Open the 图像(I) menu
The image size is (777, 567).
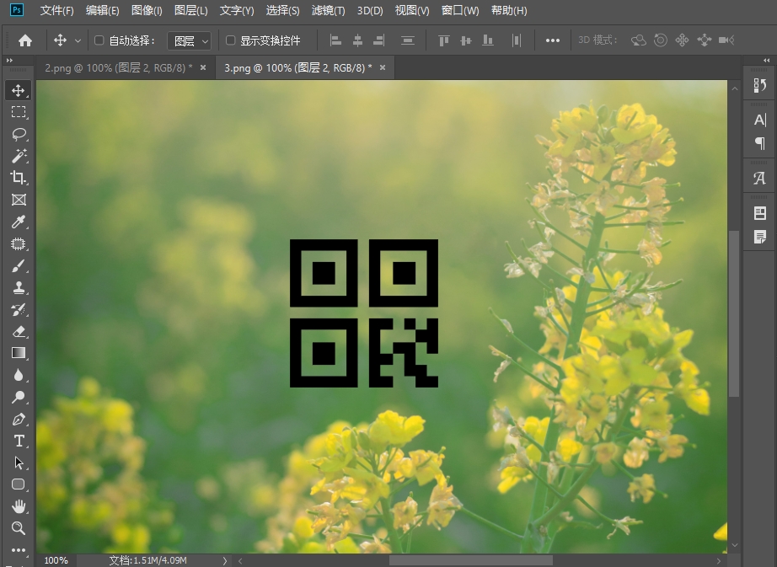pyautogui.click(x=147, y=10)
